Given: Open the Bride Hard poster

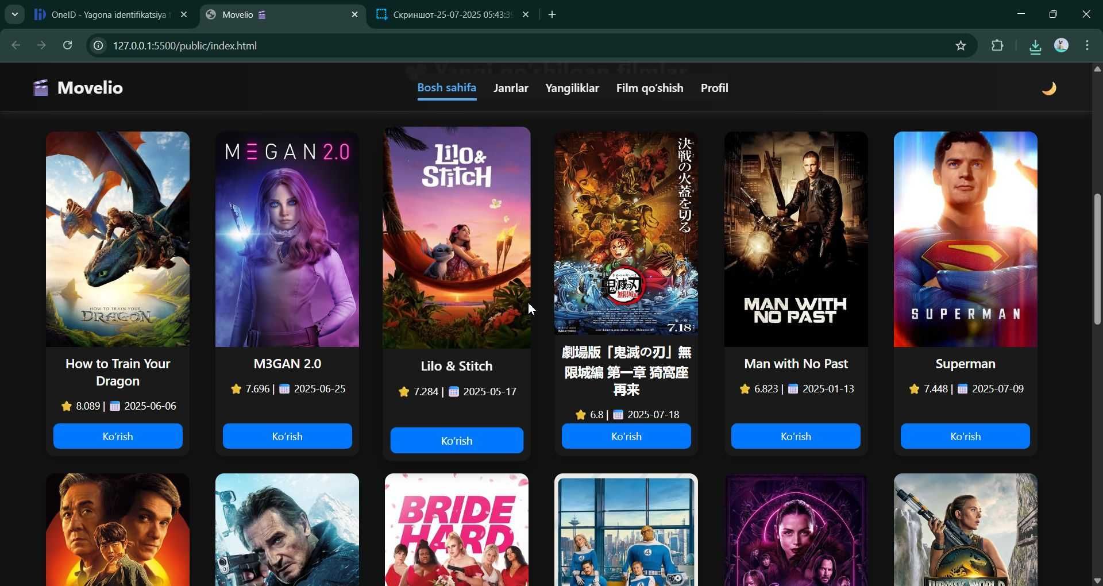Looking at the screenshot, I should pyautogui.click(x=457, y=530).
